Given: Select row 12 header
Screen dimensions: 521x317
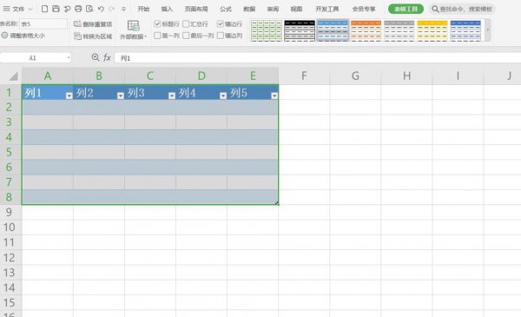Looking at the screenshot, I should pyautogui.click(x=10, y=258).
